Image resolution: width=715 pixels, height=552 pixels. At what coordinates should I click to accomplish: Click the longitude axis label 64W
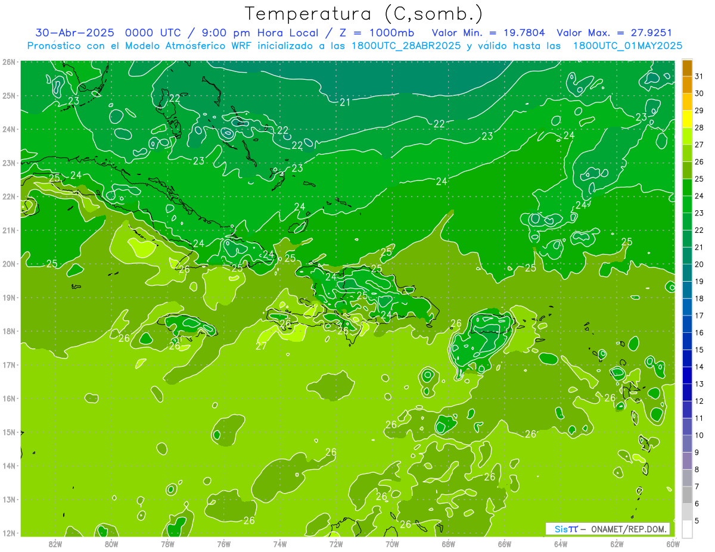(561, 544)
